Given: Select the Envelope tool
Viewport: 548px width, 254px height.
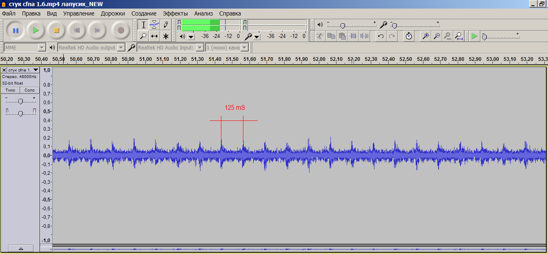Looking at the screenshot, I should 154,25.
